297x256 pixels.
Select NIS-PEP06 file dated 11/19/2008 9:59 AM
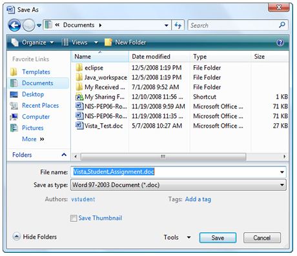click(x=106, y=106)
